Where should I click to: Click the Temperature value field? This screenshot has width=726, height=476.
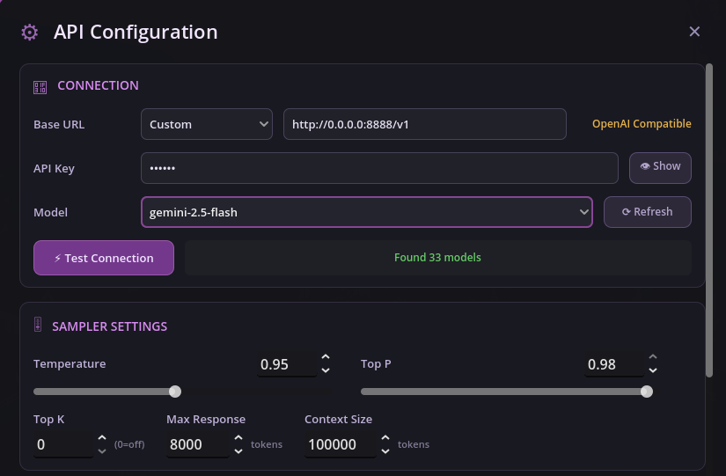[x=287, y=364]
